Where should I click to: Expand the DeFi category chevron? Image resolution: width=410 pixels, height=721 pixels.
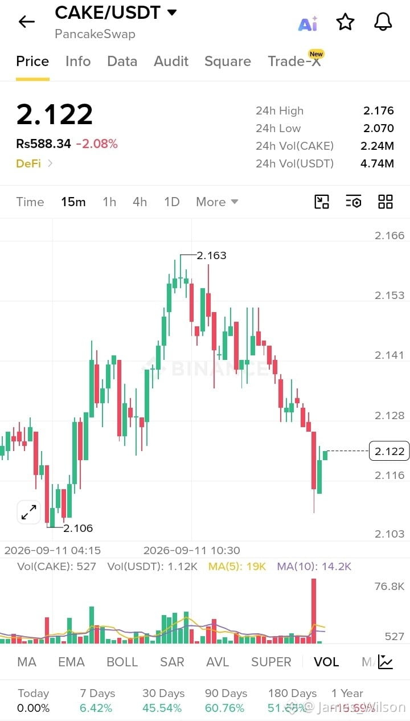pyautogui.click(x=50, y=163)
